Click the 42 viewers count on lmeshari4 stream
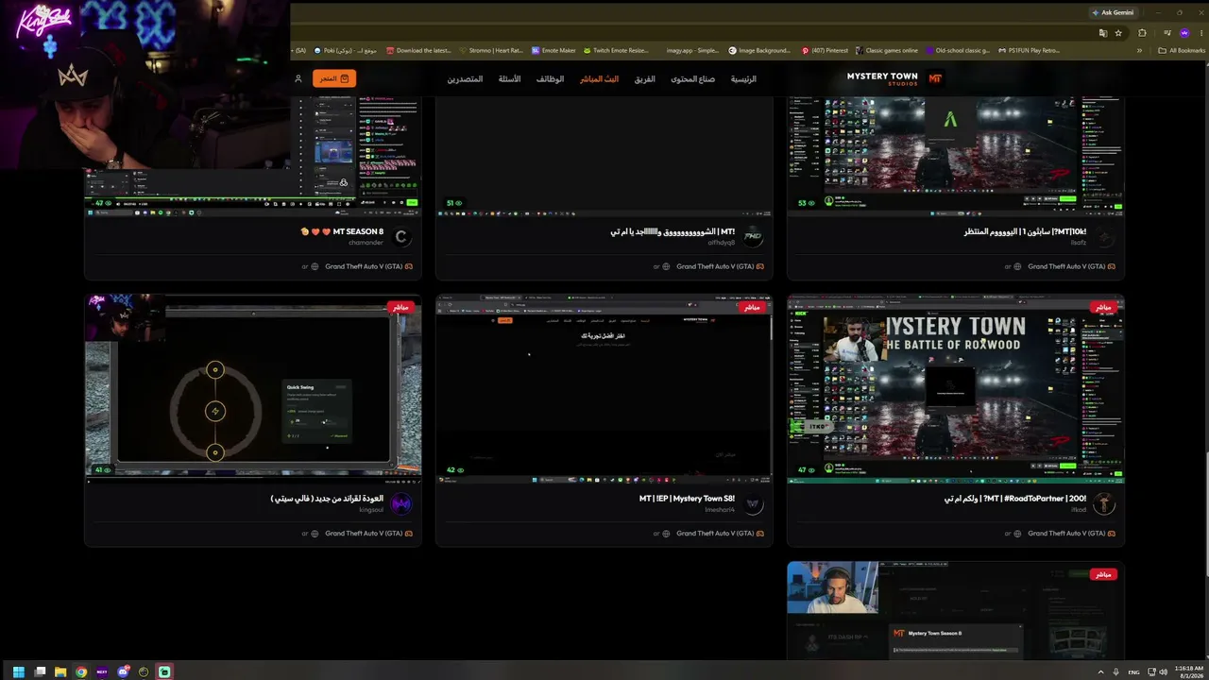 [455, 469]
